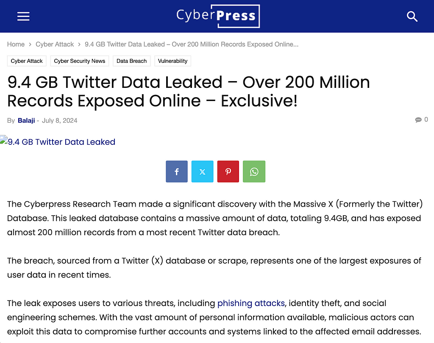The image size is (434, 343).
Task: Select the Cyber Attack category tag
Action: [27, 61]
